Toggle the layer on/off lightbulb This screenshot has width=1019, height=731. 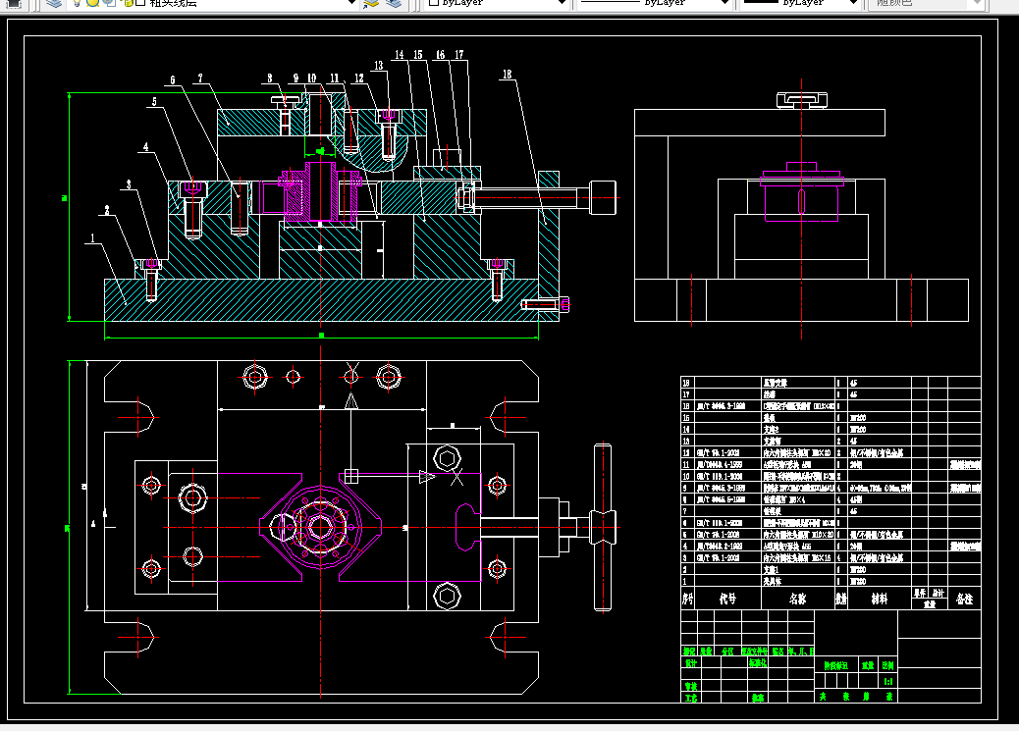click(x=78, y=3)
